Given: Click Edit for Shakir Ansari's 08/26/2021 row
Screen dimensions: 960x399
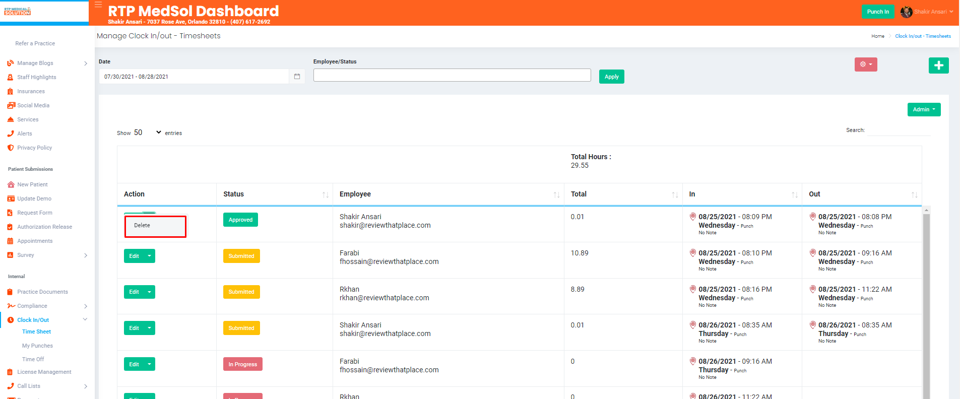Looking at the screenshot, I should click(x=134, y=328).
